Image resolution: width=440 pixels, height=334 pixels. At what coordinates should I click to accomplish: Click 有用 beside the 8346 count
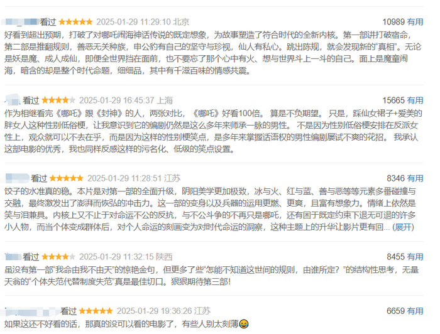pos(415,178)
